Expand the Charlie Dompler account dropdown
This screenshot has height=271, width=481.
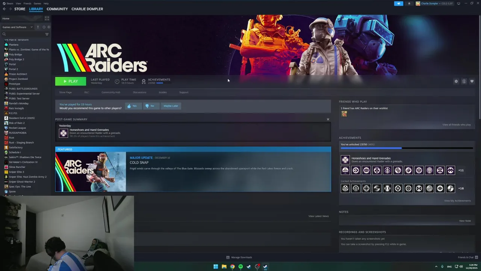pos(434,3)
